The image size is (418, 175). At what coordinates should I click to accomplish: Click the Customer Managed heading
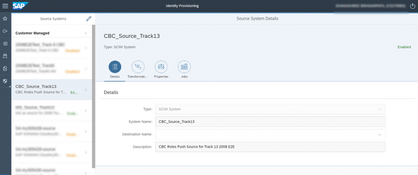[32, 33]
